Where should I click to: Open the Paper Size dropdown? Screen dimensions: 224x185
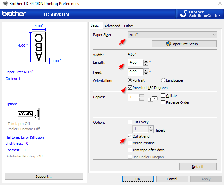(x=172, y=35)
